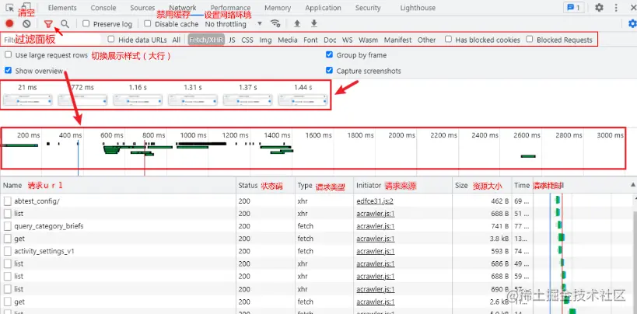Viewport: 637px width, 314px height.
Task: Filter requests by Wasm
Action: (x=368, y=40)
